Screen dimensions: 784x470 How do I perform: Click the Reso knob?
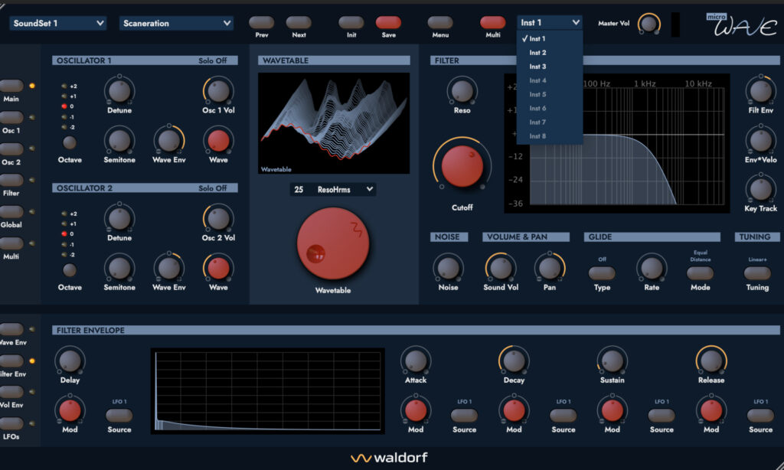(462, 90)
